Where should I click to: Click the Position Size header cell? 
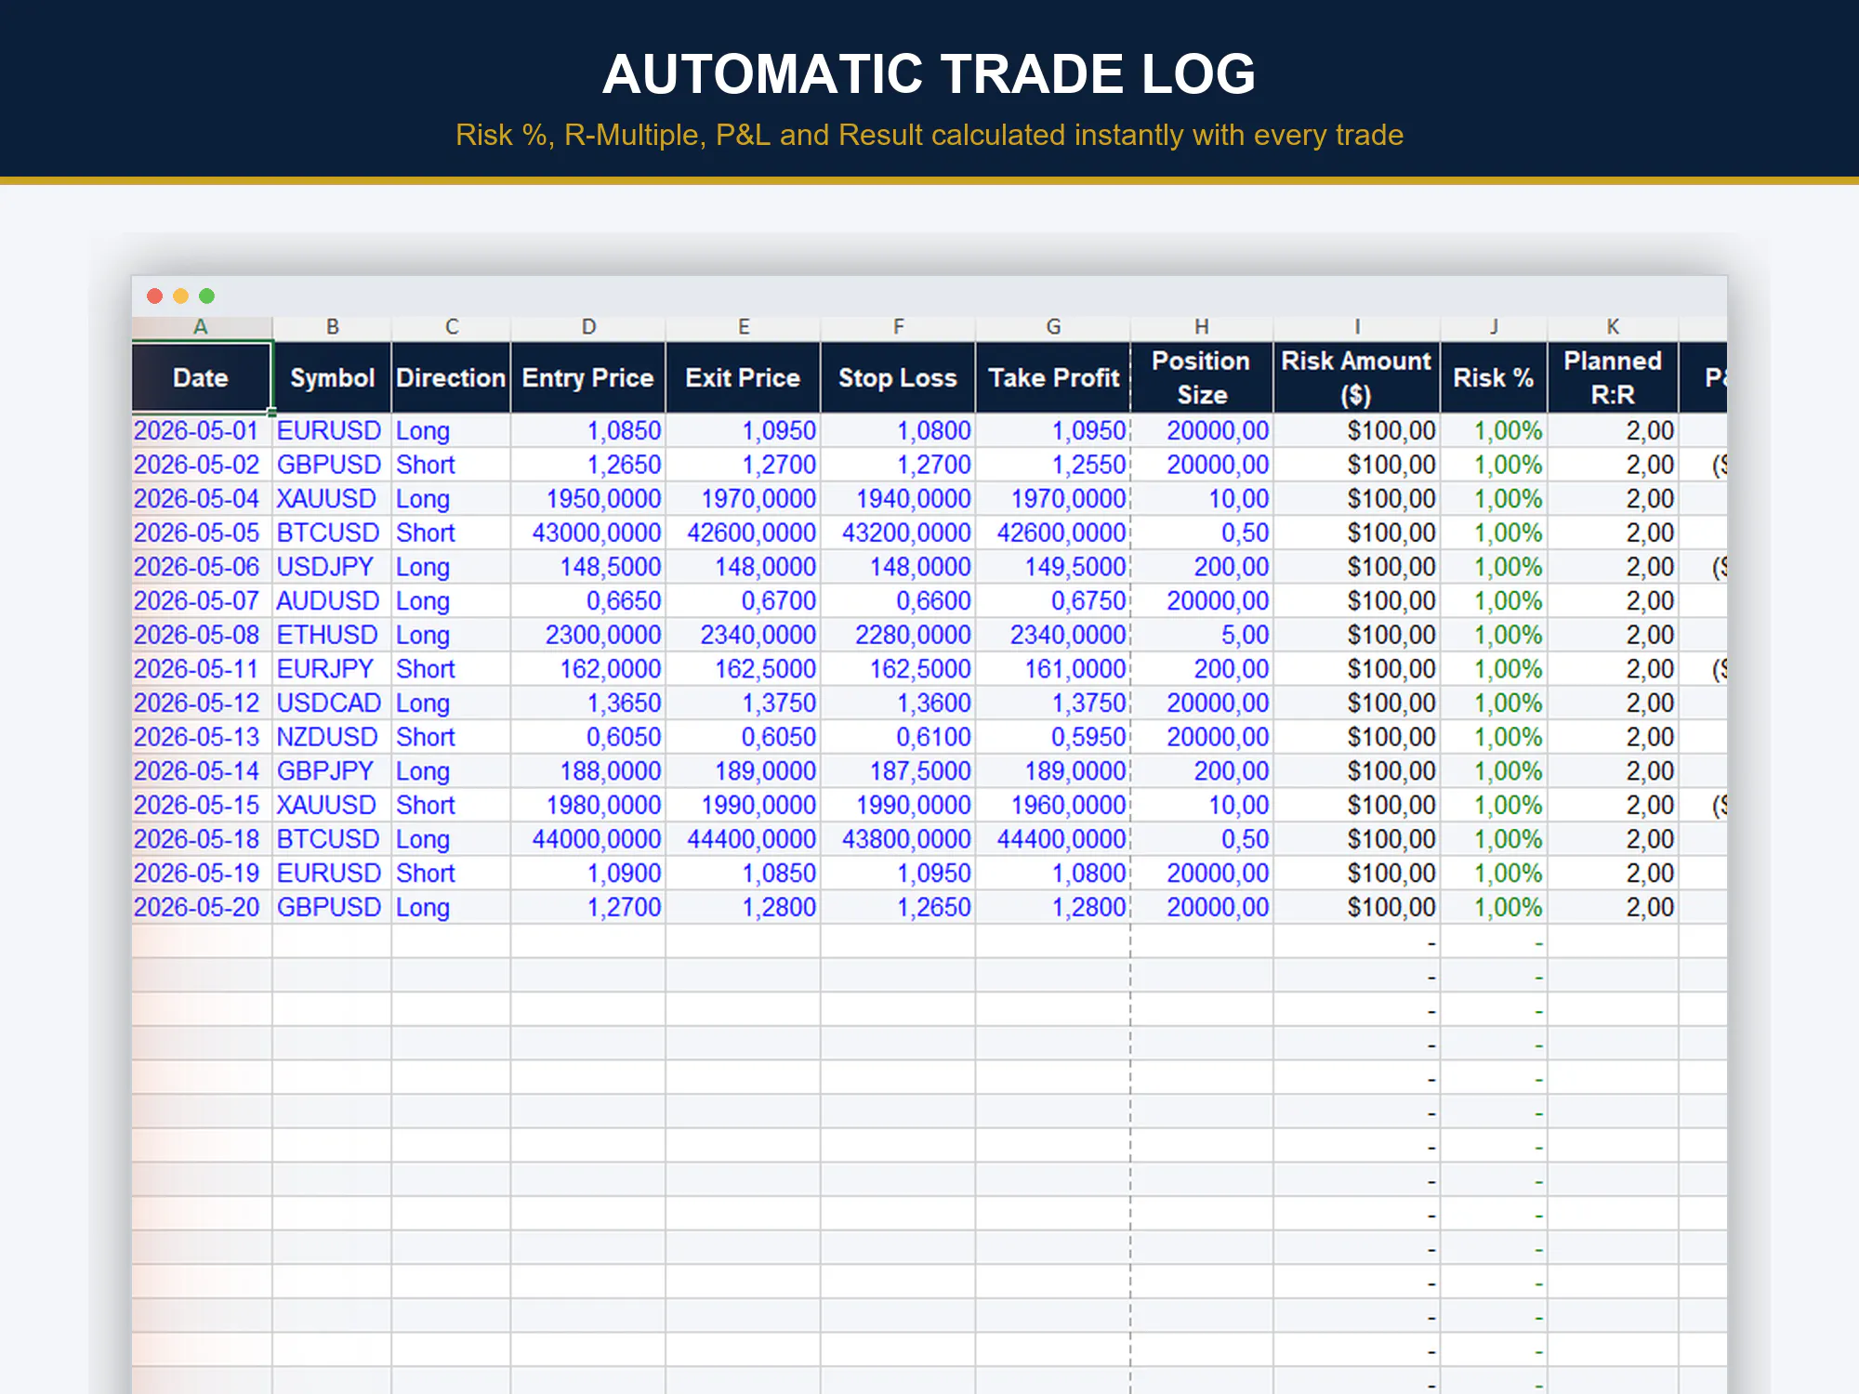tap(1202, 377)
